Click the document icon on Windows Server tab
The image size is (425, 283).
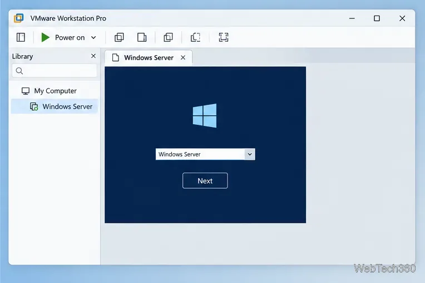click(116, 57)
